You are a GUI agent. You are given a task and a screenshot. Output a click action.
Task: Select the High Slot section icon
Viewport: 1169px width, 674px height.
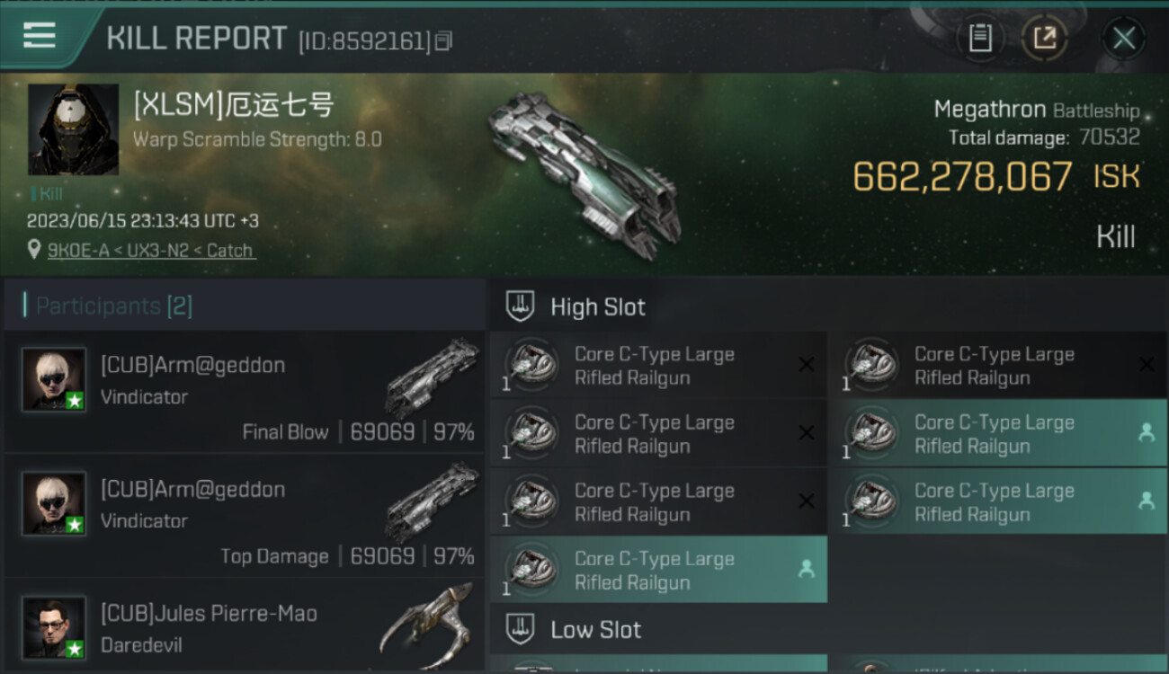point(520,306)
